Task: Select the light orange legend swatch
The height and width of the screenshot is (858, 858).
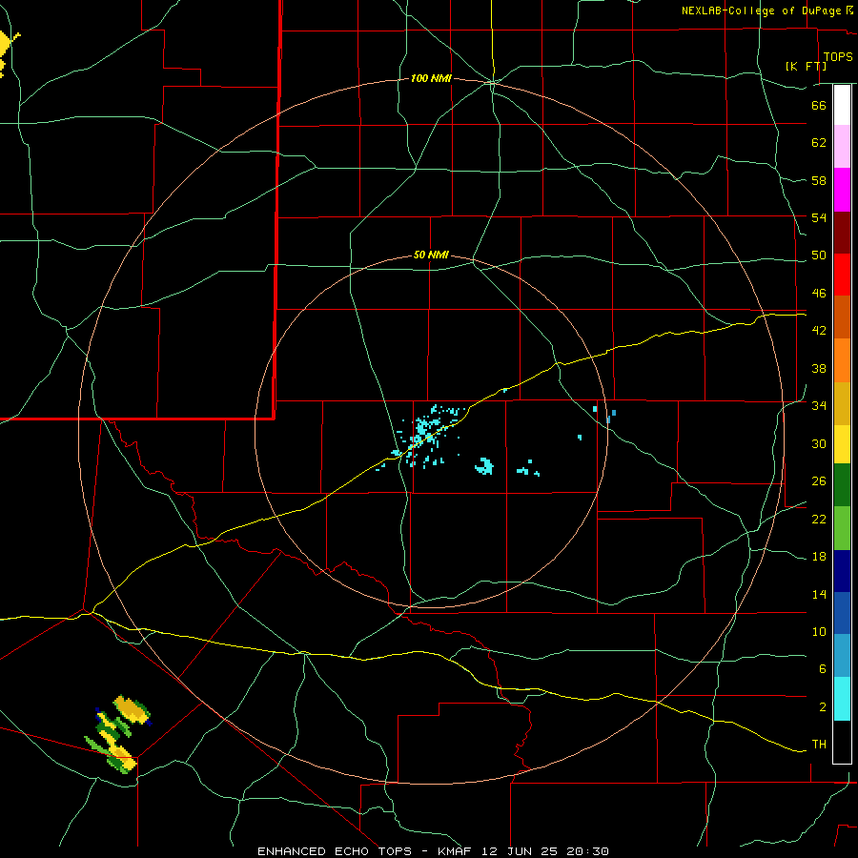Action: (842, 360)
